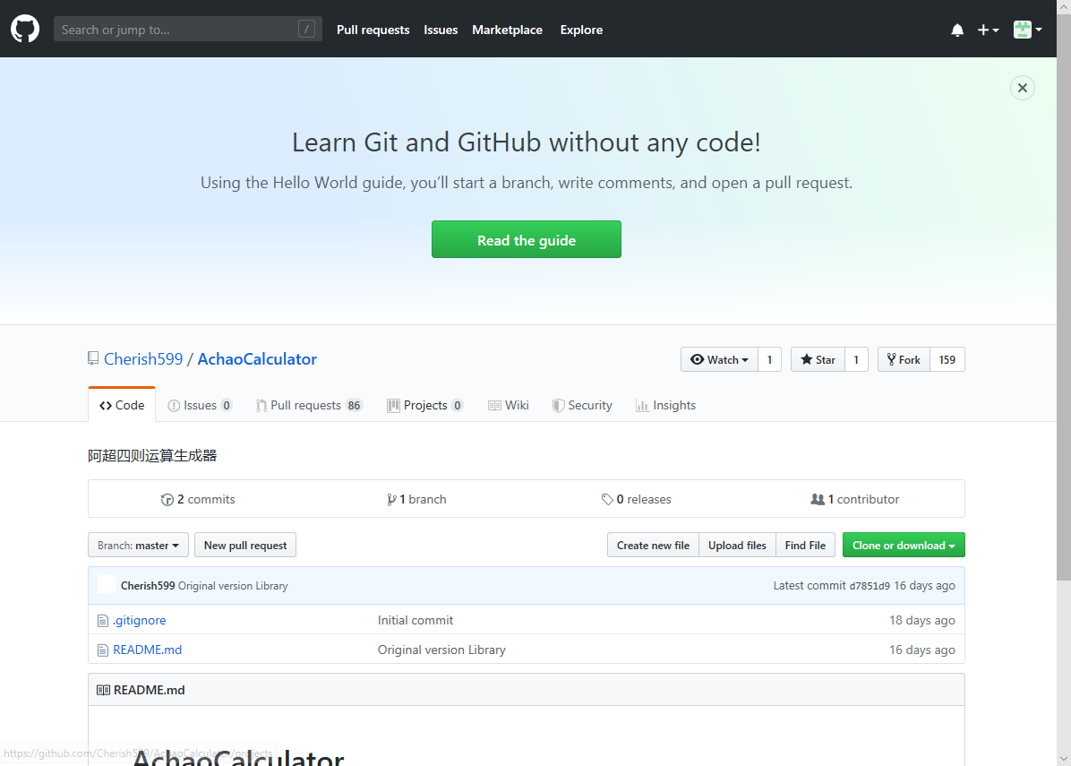1071x766 pixels.
Task: View watchers count of 1
Action: tap(770, 359)
